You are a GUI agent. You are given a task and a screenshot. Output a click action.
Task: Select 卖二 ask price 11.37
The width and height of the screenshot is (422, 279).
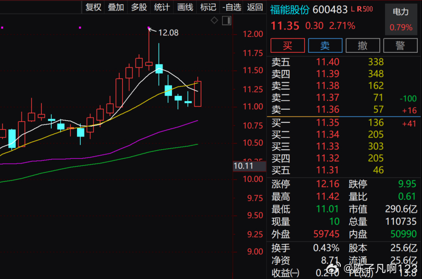tap(328, 98)
